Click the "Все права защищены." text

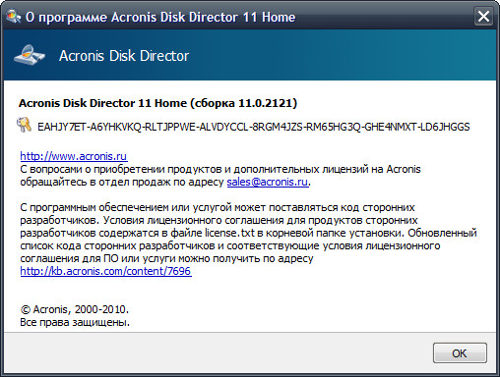(75, 322)
